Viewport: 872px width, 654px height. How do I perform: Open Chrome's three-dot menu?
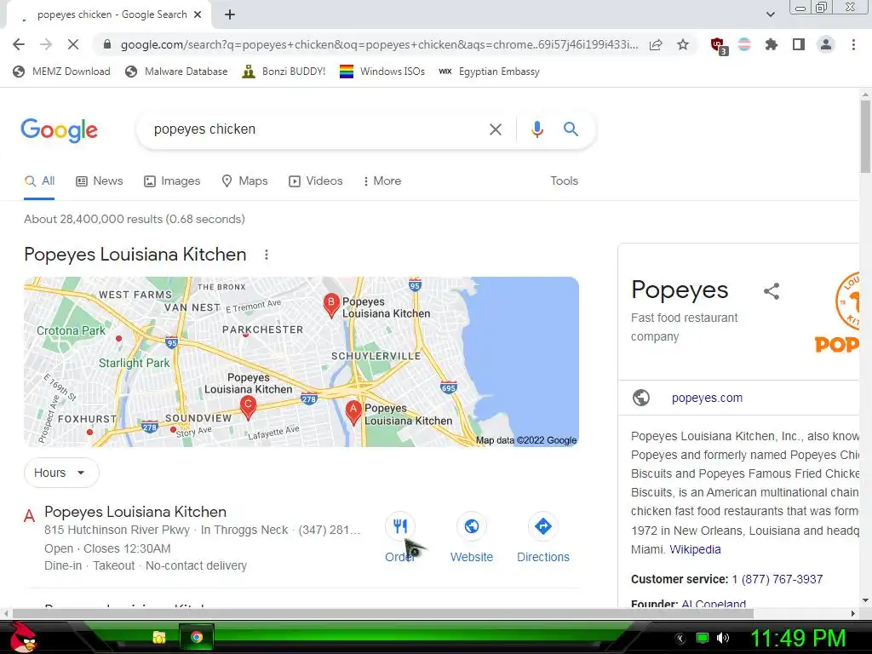point(853,44)
